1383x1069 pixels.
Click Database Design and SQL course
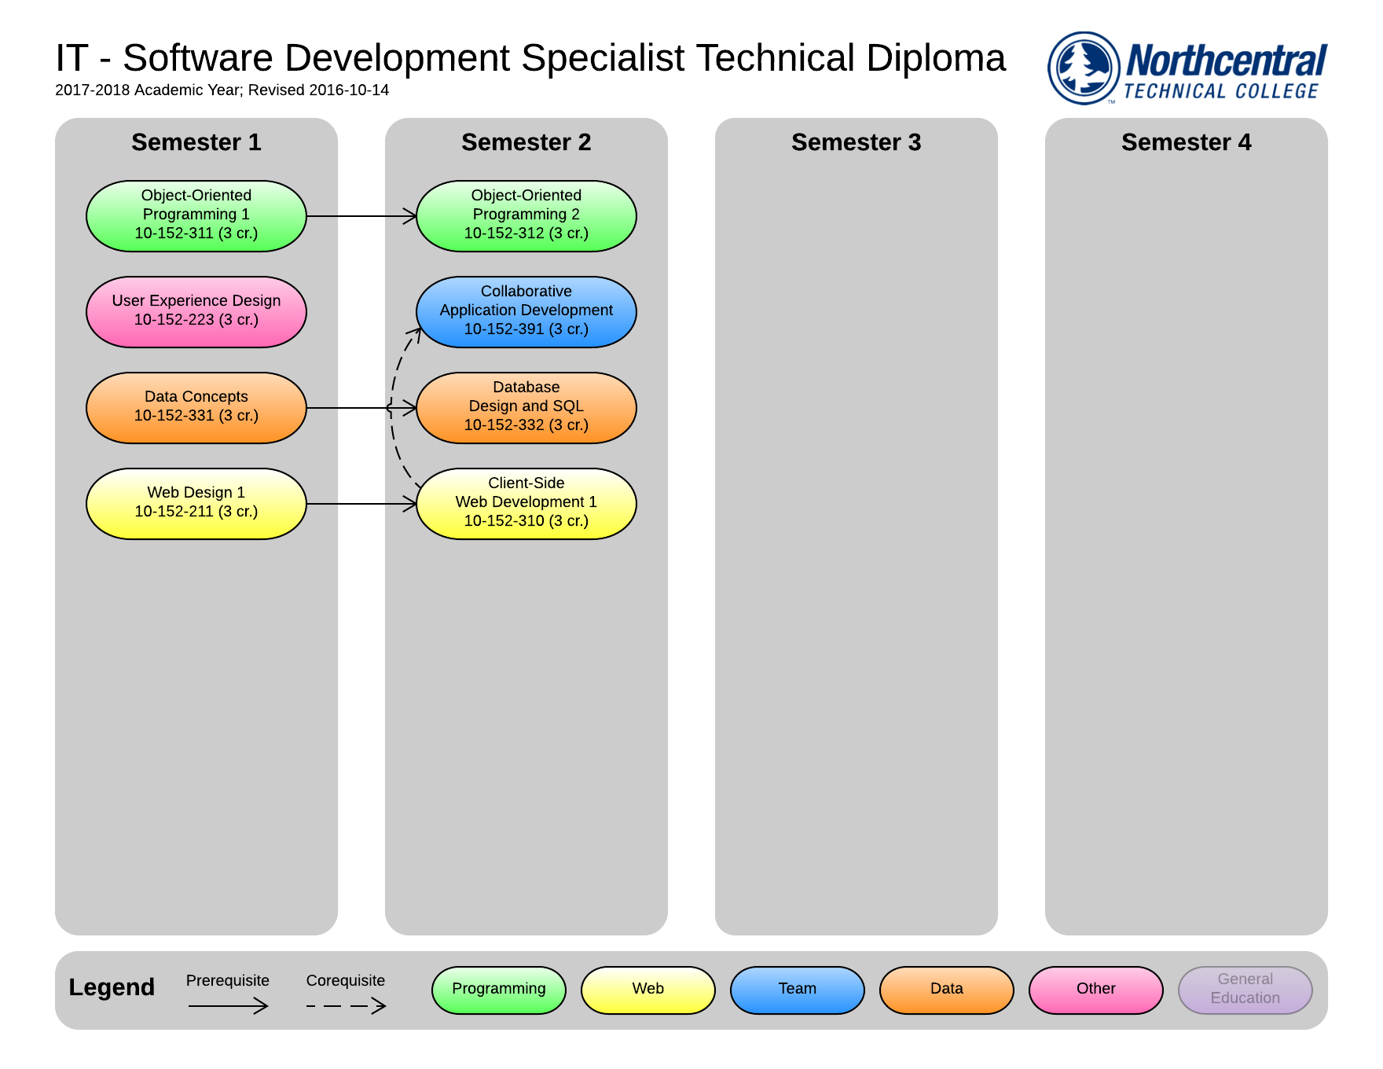tap(526, 407)
